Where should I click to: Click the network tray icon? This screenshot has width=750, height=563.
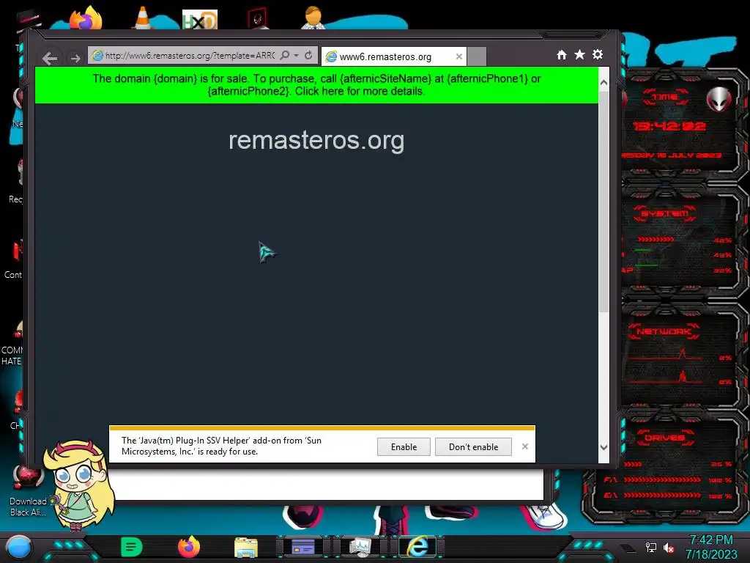(x=650, y=547)
